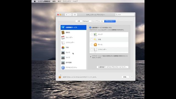
Task: Open the ウインドウ menu
Action: point(67,1)
